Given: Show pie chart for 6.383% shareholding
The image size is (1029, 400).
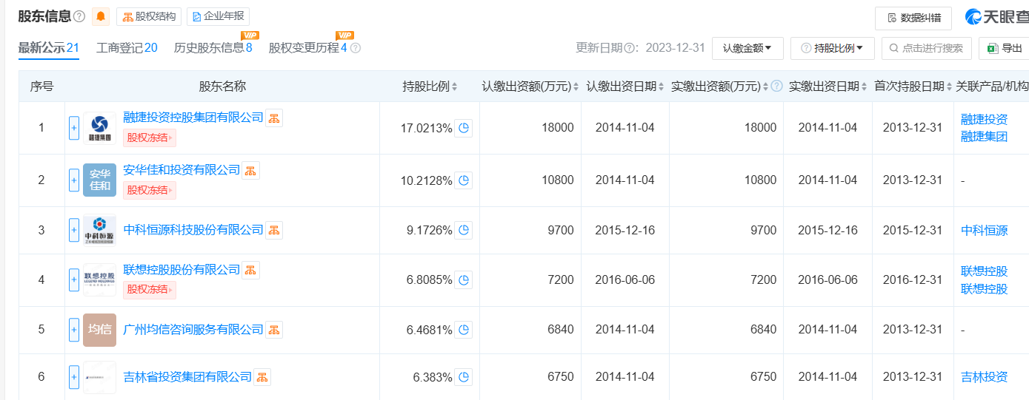Looking at the screenshot, I should 464,377.
